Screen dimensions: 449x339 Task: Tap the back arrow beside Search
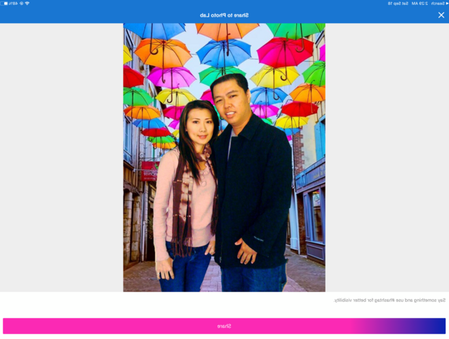pyautogui.click(x=445, y=3)
